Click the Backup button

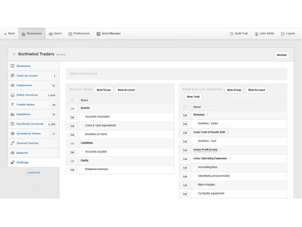[281, 55]
